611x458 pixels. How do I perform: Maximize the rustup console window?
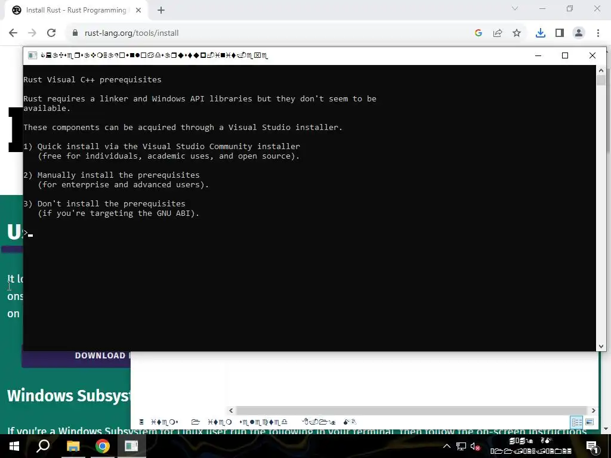coord(565,55)
